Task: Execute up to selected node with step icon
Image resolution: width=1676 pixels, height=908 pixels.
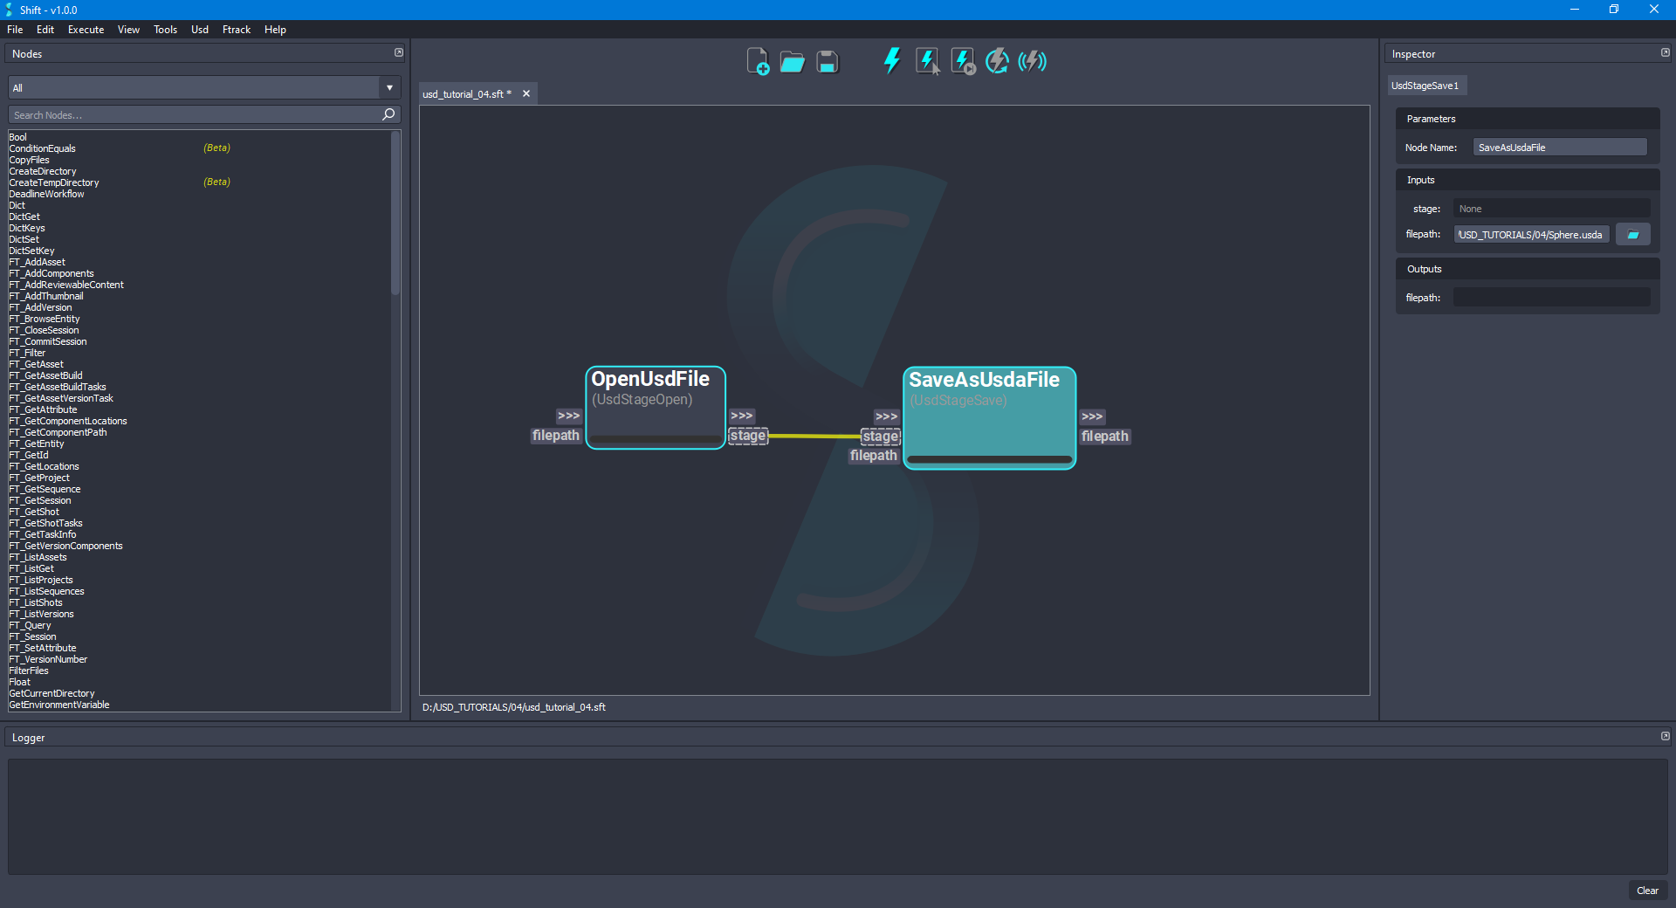Action: [x=961, y=61]
